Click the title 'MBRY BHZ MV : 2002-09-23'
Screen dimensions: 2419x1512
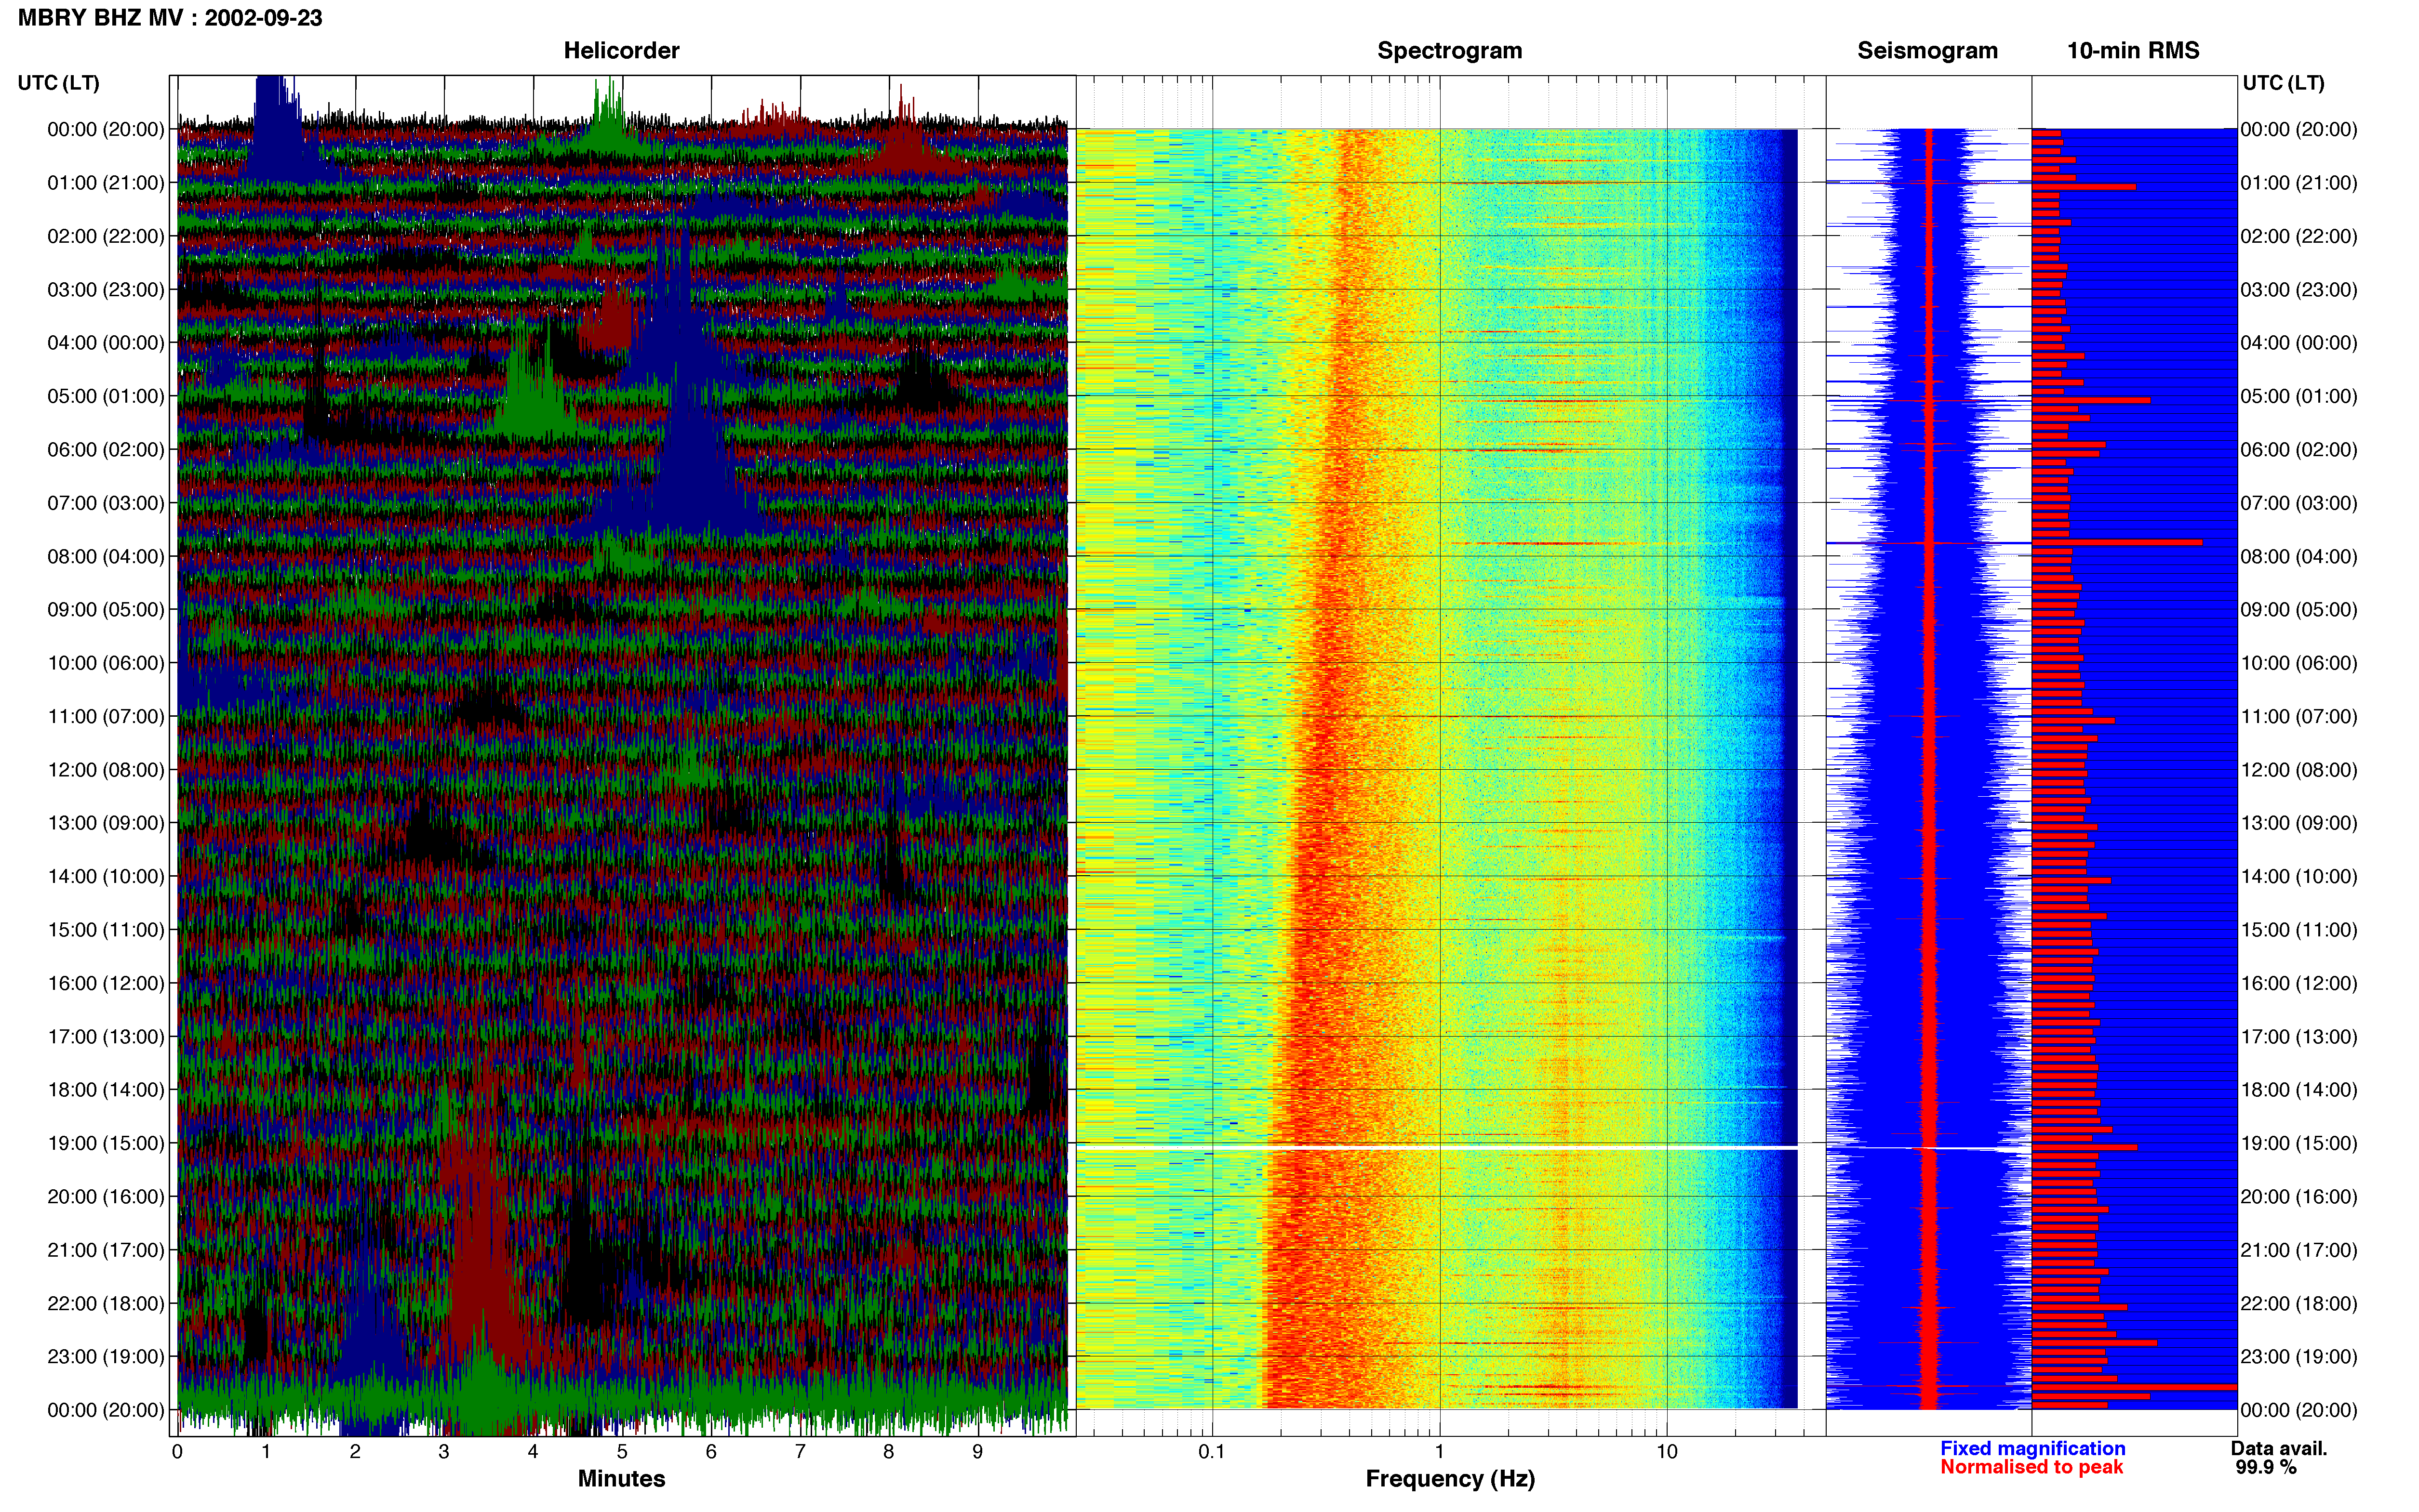170,18
